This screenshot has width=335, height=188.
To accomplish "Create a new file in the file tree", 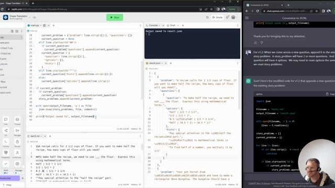I will click(x=12, y=31).
